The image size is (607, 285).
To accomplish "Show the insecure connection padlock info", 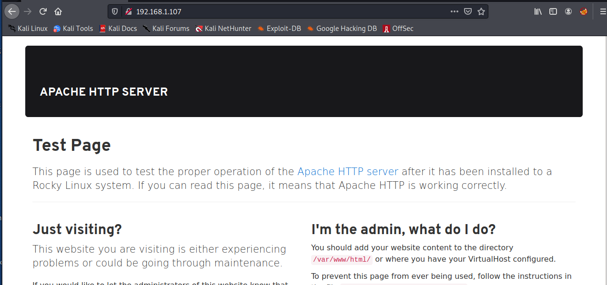I will click(128, 11).
